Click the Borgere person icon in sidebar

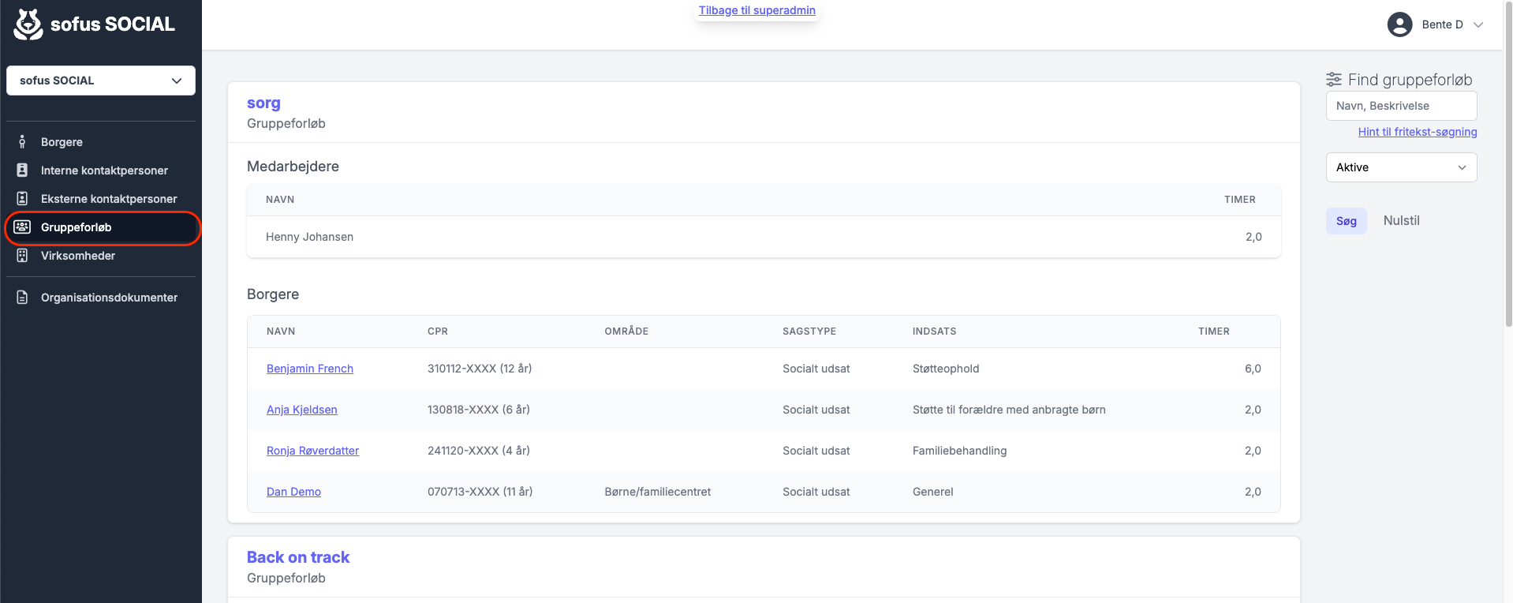[22, 142]
